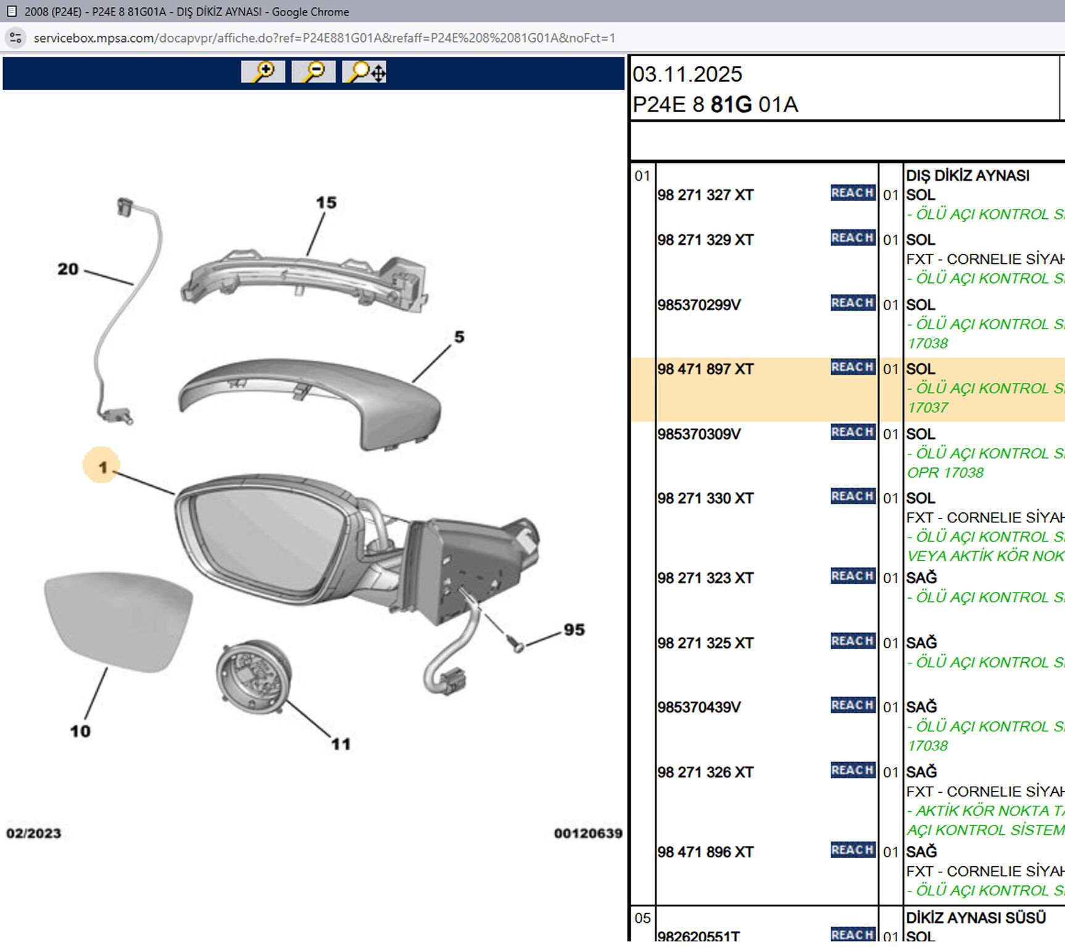Select callout number 5 mirror cover

pyautogui.click(x=459, y=337)
